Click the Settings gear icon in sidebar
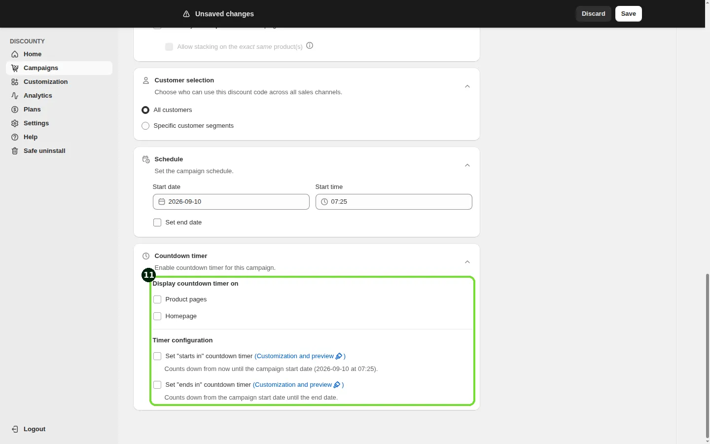710x444 pixels. coord(15,123)
